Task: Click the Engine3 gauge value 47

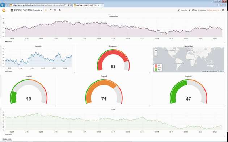Action: click(x=188, y=99)
